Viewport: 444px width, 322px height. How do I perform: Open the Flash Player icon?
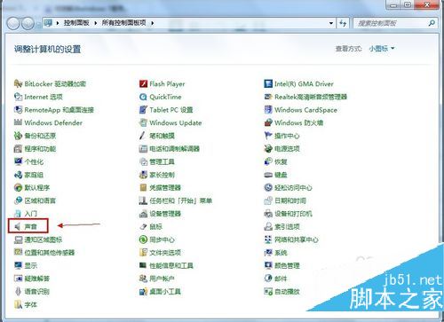pyautogui.click(x=143, y=83)
